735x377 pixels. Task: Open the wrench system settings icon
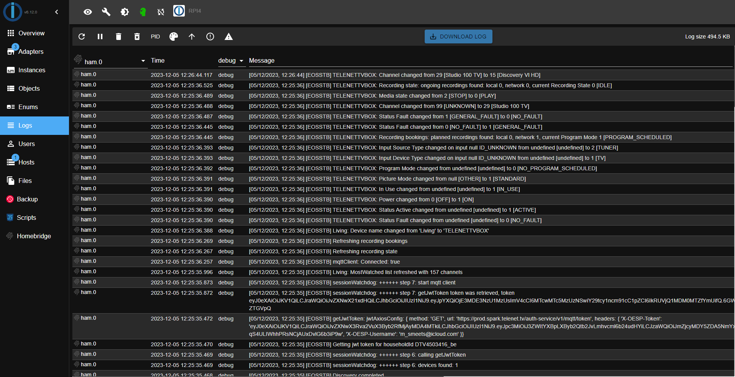click(x=106, y=12)
